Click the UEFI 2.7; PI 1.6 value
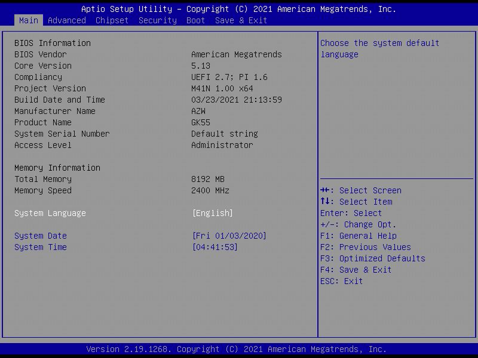The image size is (478, 358). click(229, 77)
